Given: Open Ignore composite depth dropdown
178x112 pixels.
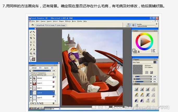Looking at the screenshot, I should tap(47, 68).
